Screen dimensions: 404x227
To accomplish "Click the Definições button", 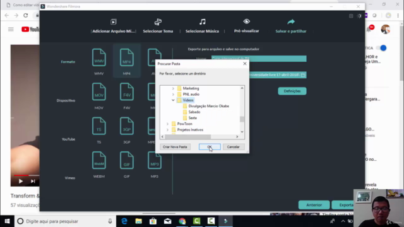I will click(x=292, y=91).
